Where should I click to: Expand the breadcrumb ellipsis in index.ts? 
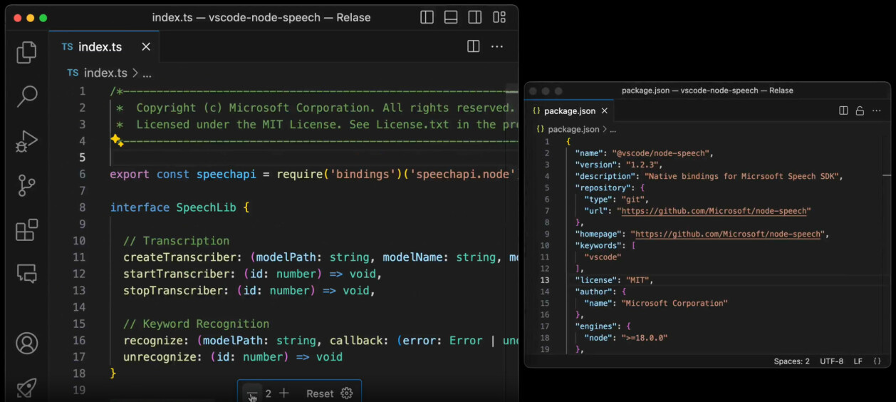point(147,73)
